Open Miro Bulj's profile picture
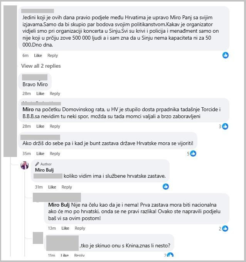 [x=25, y=165]
